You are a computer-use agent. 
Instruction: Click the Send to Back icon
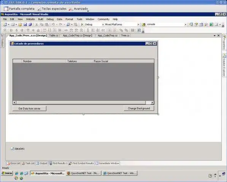[126, 30]
